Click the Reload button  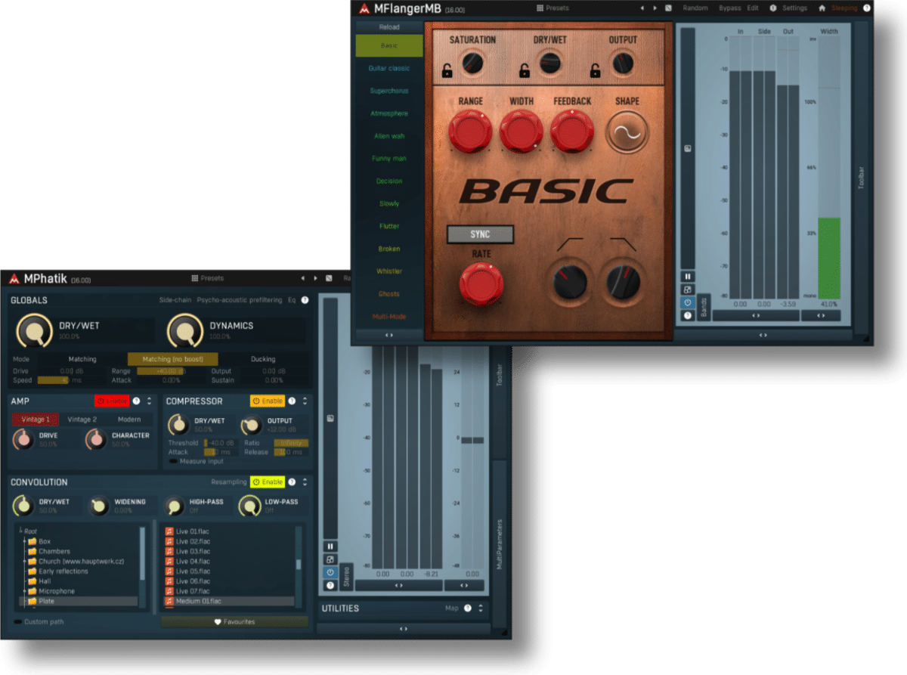coord(389,27)
